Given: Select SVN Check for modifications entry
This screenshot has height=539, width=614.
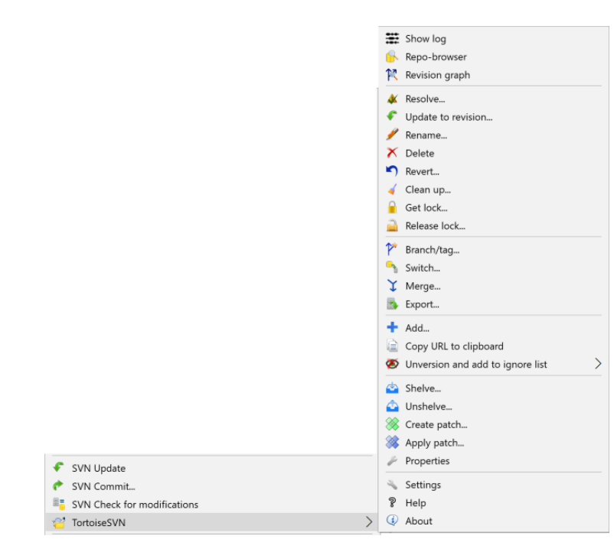Looking at the screenshot, I should click(x=211, y=504).
